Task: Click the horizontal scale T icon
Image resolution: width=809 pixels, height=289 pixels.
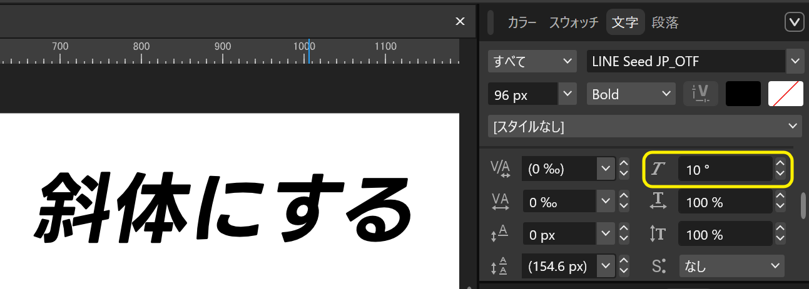Action: [658, 202]
